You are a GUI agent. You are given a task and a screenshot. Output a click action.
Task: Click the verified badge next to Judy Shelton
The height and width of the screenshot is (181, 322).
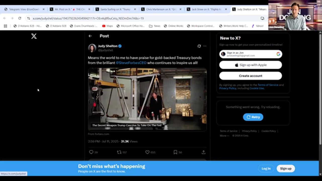[120, 46]
